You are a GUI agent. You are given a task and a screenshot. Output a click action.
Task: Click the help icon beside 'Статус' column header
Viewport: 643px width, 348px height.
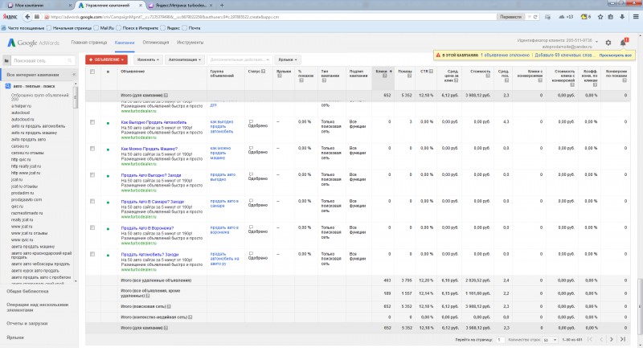tap(263, 72)
